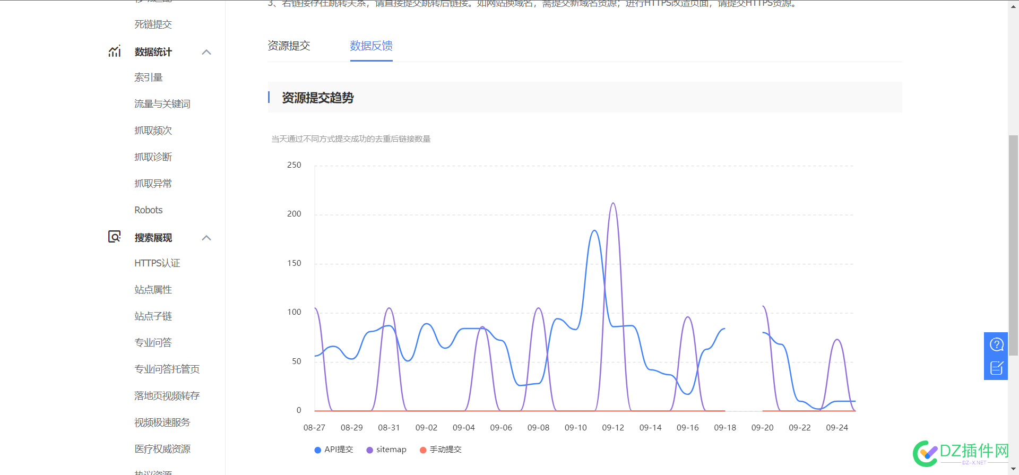Open the feedback edit floating button
The image size is (1019, 475).
[x=996, y=368]
